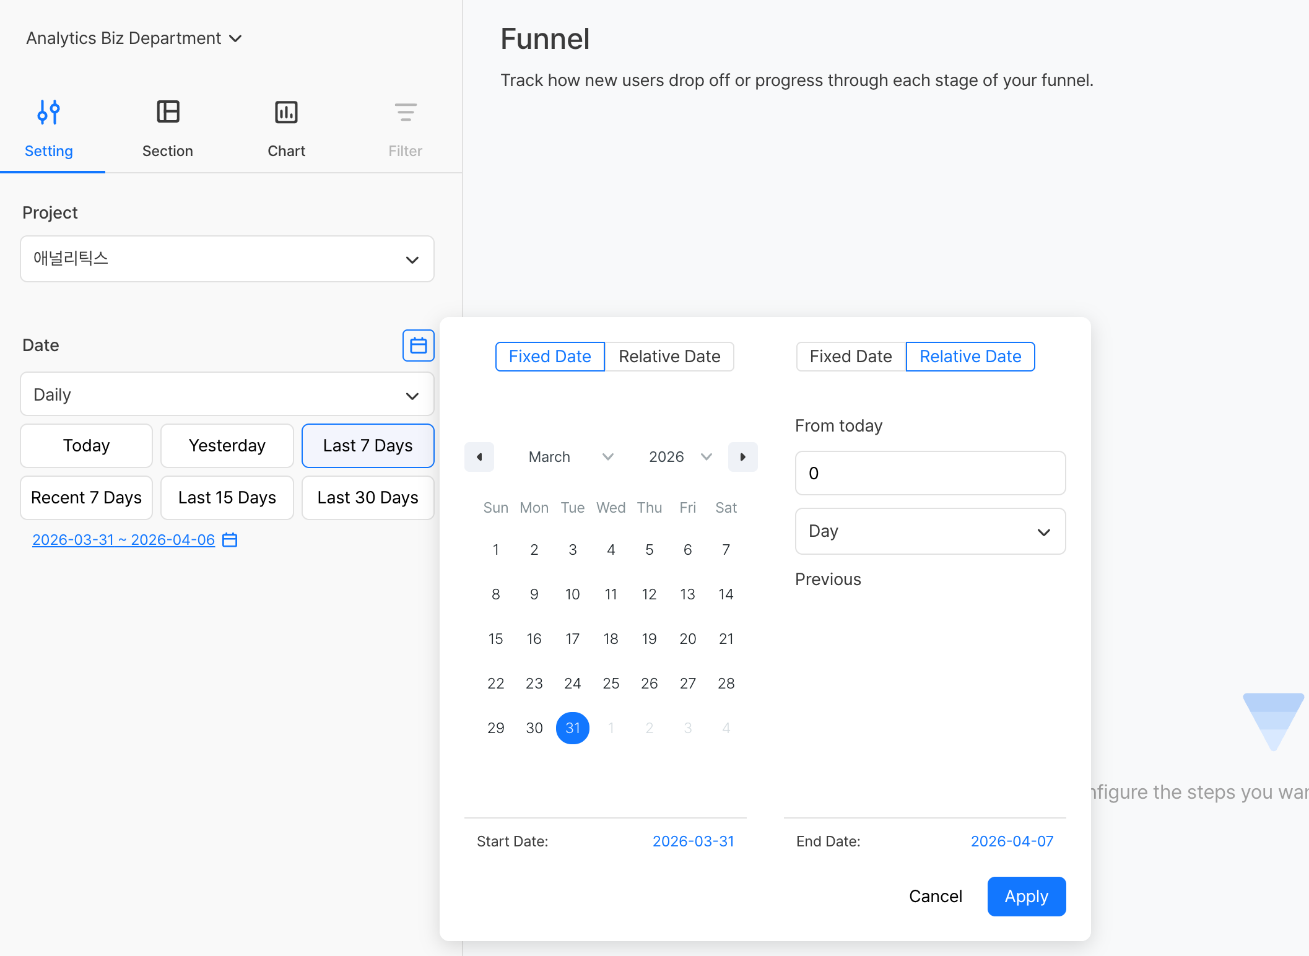The height and width of the screenshot is (956, 1309).
Task: Open the Section panel icon
Action: pyautogui.click(x=167, y=113)
